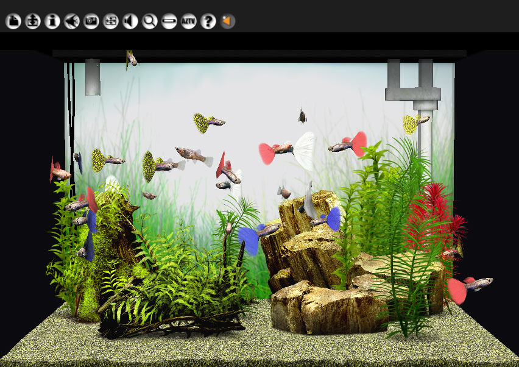The height and width of the screenshot is (367, 519).
Task: Click the fit-to-screen arrows icon
Action: (x=111, y=22)
